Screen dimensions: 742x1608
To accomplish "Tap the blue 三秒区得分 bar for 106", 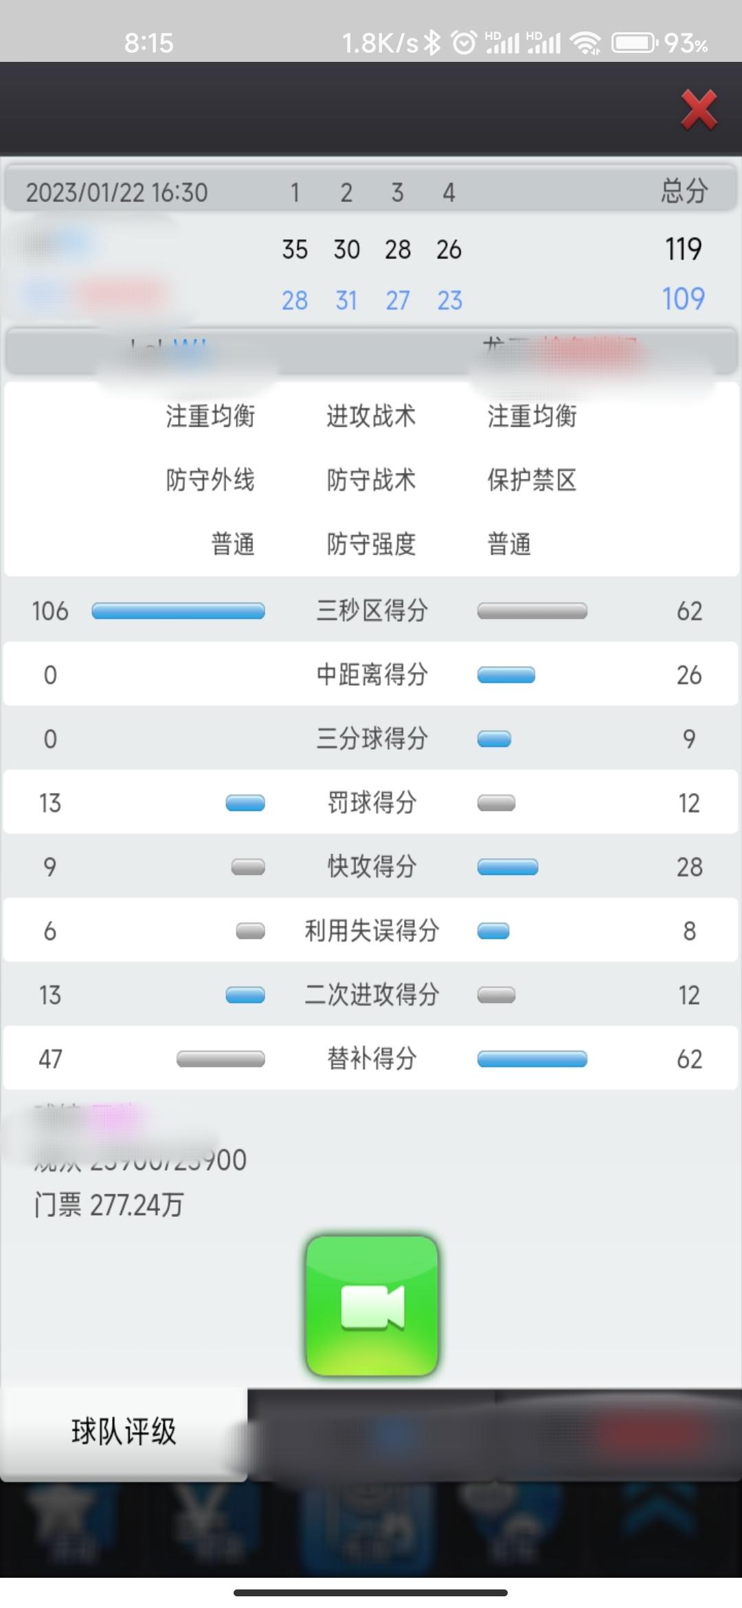I will [178, 611].
